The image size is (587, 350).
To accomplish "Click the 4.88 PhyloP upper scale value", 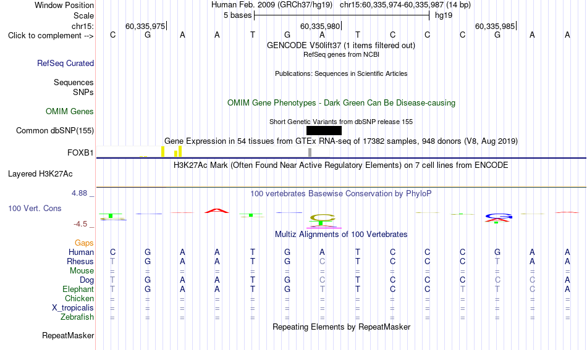I will pos(79,193).
